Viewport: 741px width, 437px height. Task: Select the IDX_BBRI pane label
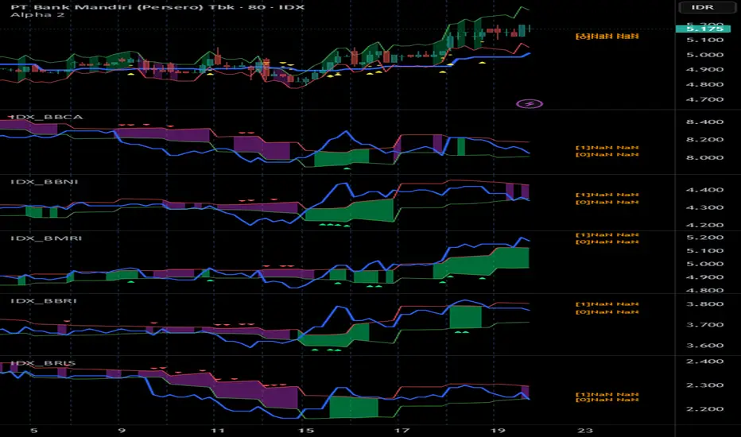tap(44, 301)
